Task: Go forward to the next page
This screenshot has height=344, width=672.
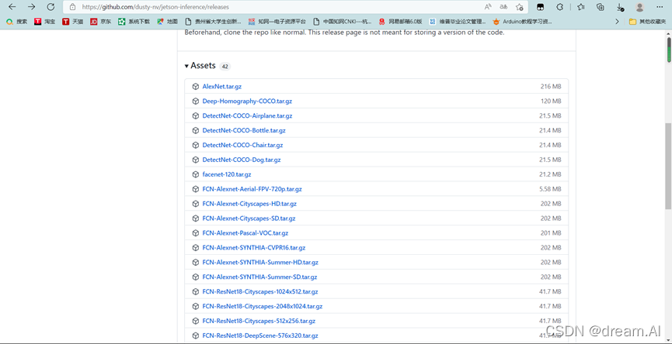Action: click(x=31, y=7)
